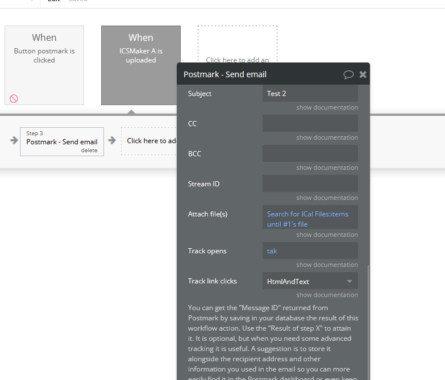445x380 pixels.
Task: Click the popup's vertical scrollbar
Action: 368,323
